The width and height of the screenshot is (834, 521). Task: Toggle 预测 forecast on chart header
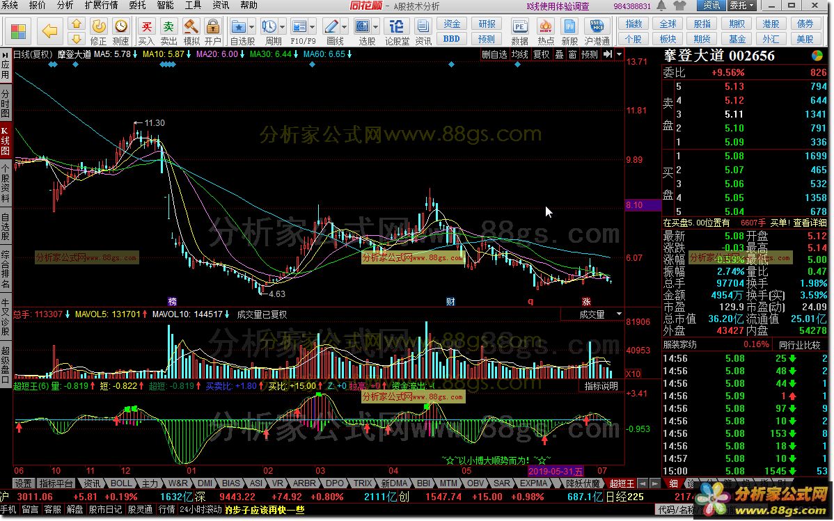590,54
